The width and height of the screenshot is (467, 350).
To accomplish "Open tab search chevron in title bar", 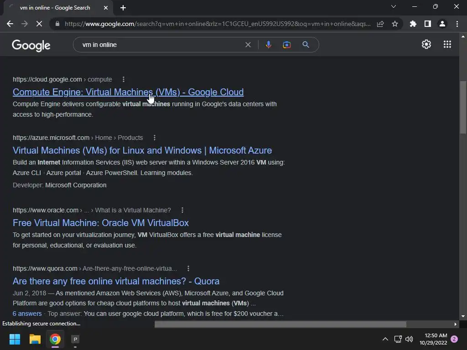I will [394, 6].
